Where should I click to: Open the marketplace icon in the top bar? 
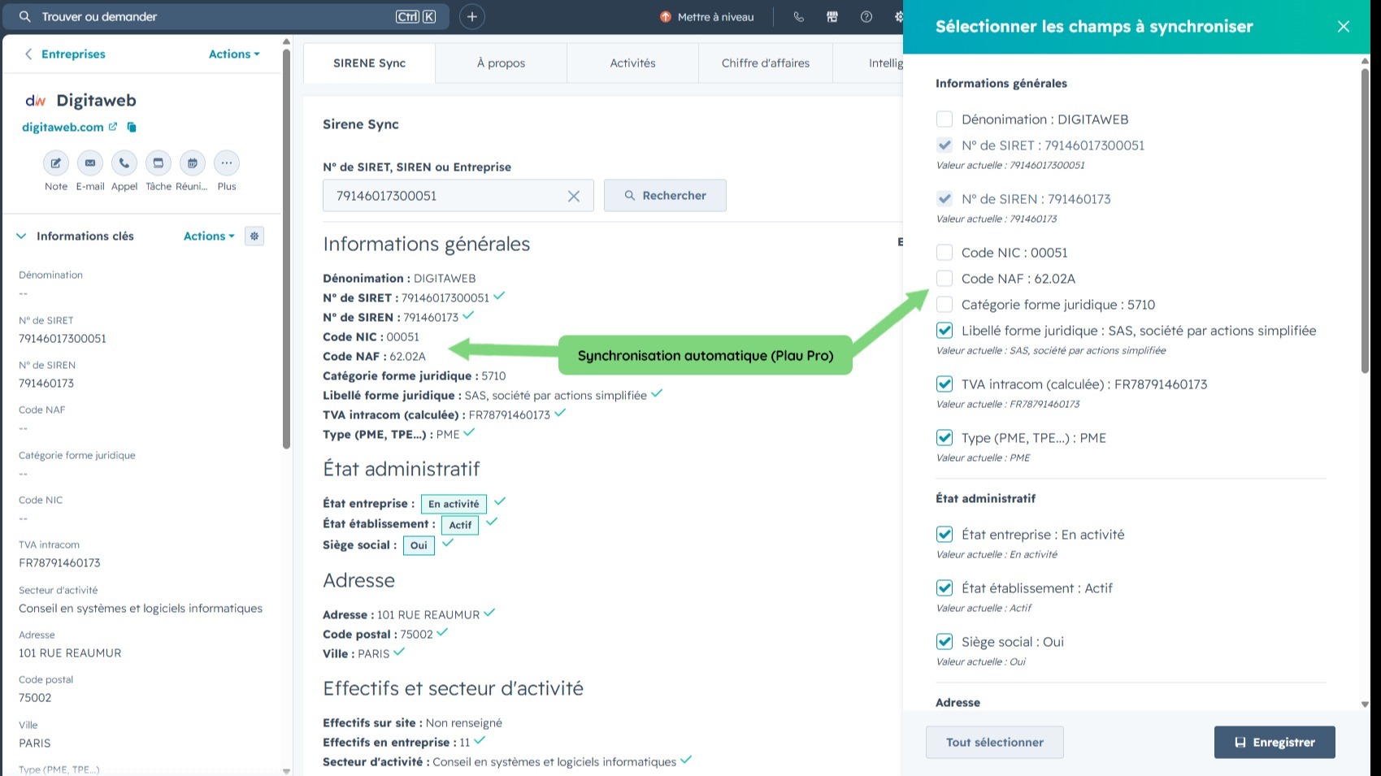[x=832, y=17]
